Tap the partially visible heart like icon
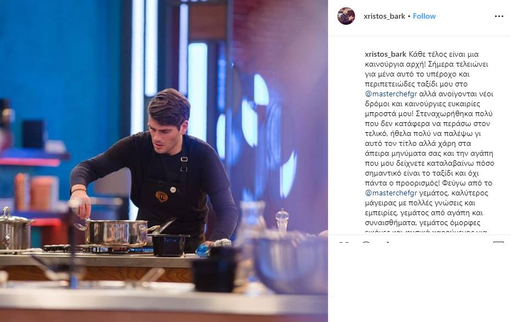The width and height of the screenshot is (511, 322). [x=344, y=243]
